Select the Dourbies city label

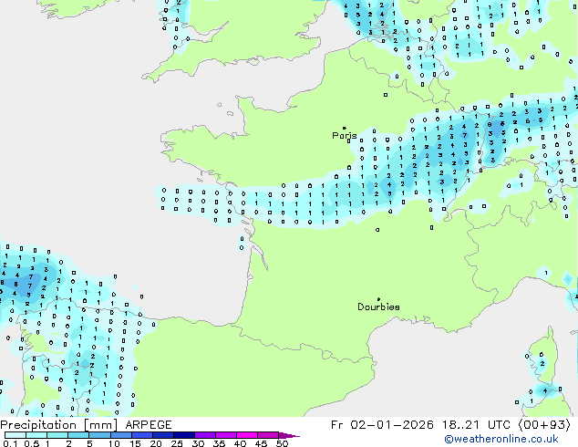pyautogui.click(x=378, y=307)
